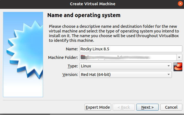Image resolution: width=184 pixels, height=115 pixels.
Task: Switch to Expert Mode
Action: pos(98,107)
